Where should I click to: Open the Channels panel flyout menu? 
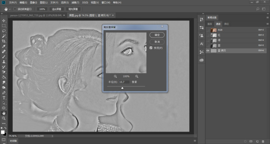268,24
